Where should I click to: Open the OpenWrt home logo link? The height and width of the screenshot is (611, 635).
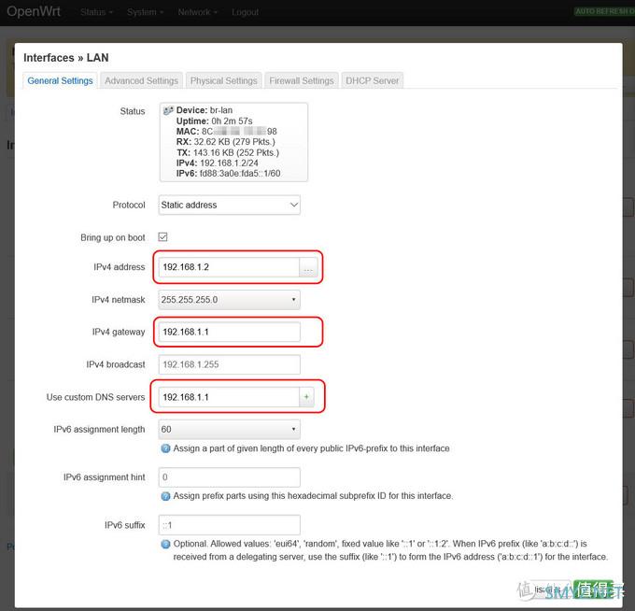pos(34,11)
